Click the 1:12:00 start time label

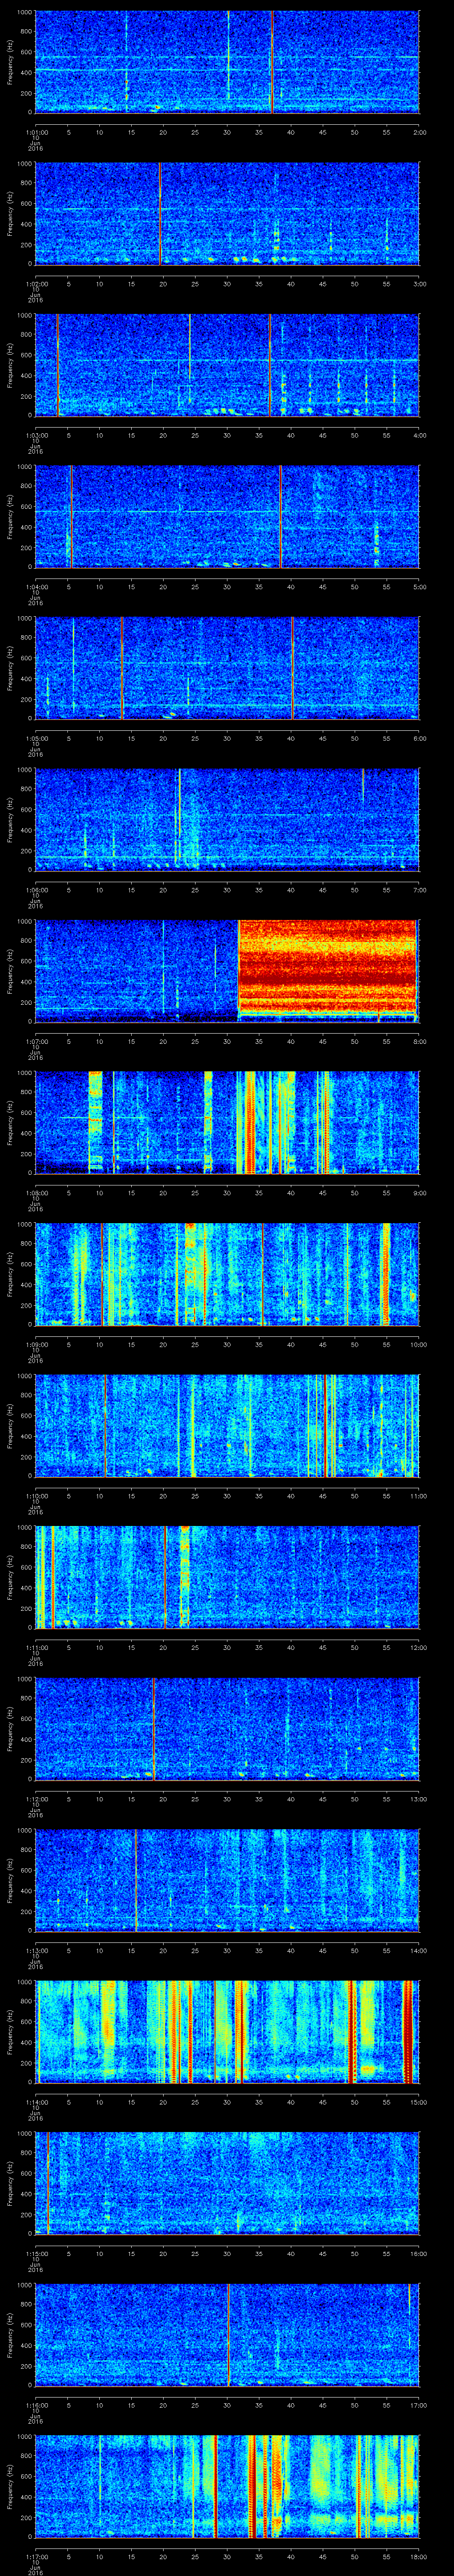coord(36,1800)
